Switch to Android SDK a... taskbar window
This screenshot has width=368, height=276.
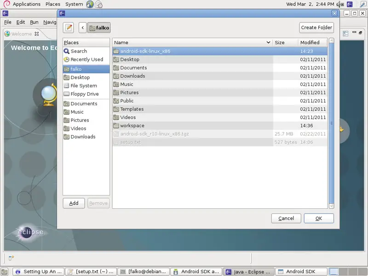[196, 272]
